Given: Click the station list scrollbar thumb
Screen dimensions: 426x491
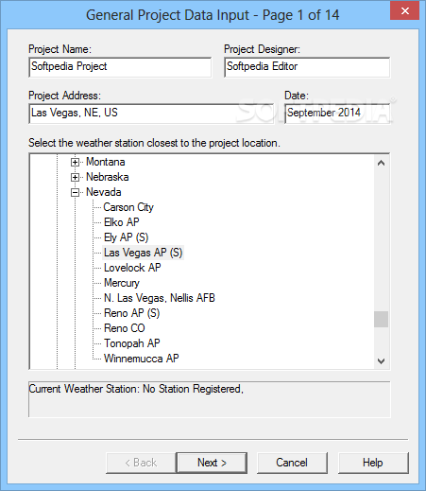Looking at the screenshot, I should click(381, 320).
